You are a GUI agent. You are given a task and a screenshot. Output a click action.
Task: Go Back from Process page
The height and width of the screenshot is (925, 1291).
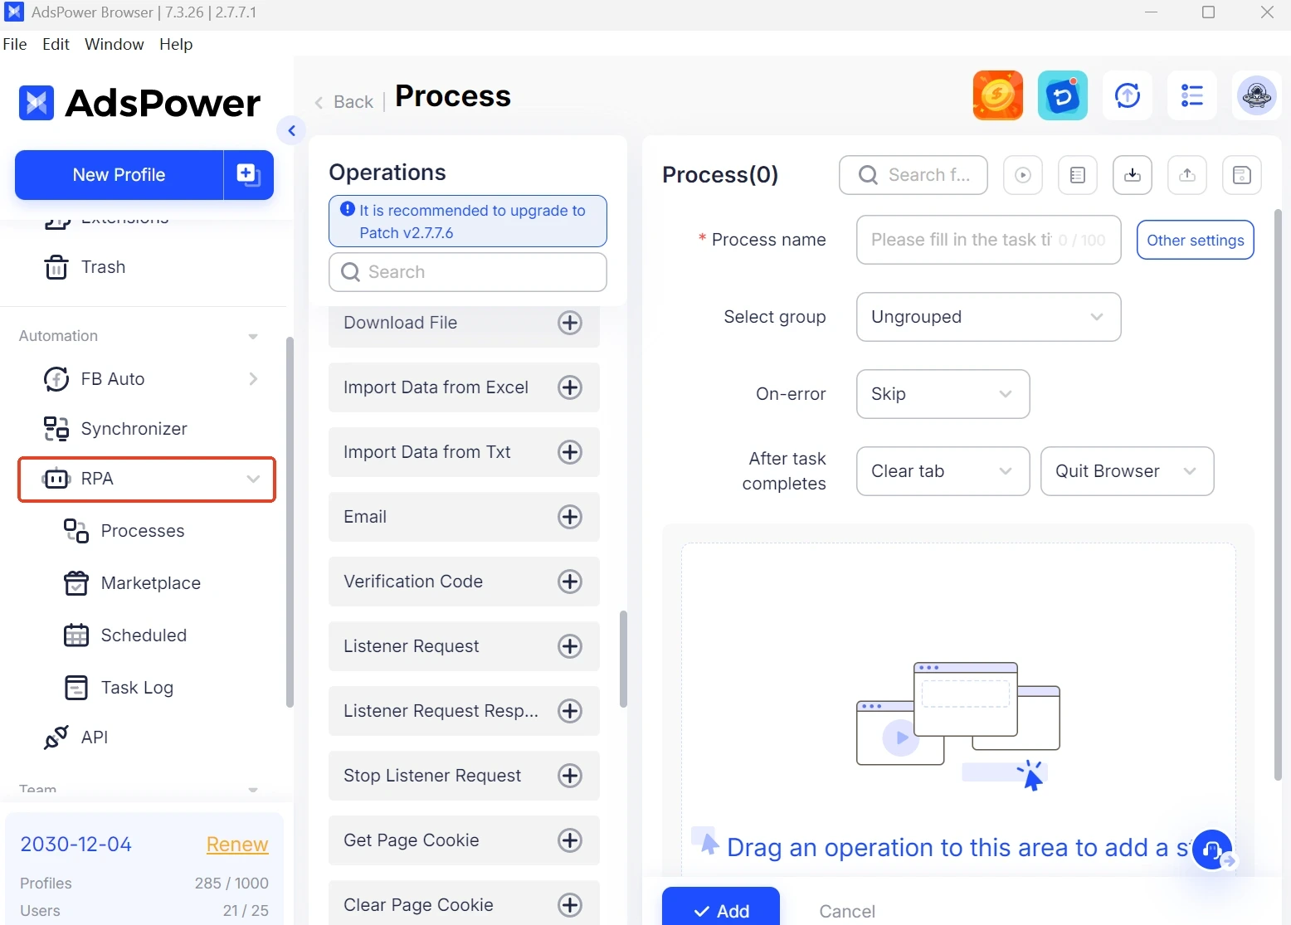[344, 102]
